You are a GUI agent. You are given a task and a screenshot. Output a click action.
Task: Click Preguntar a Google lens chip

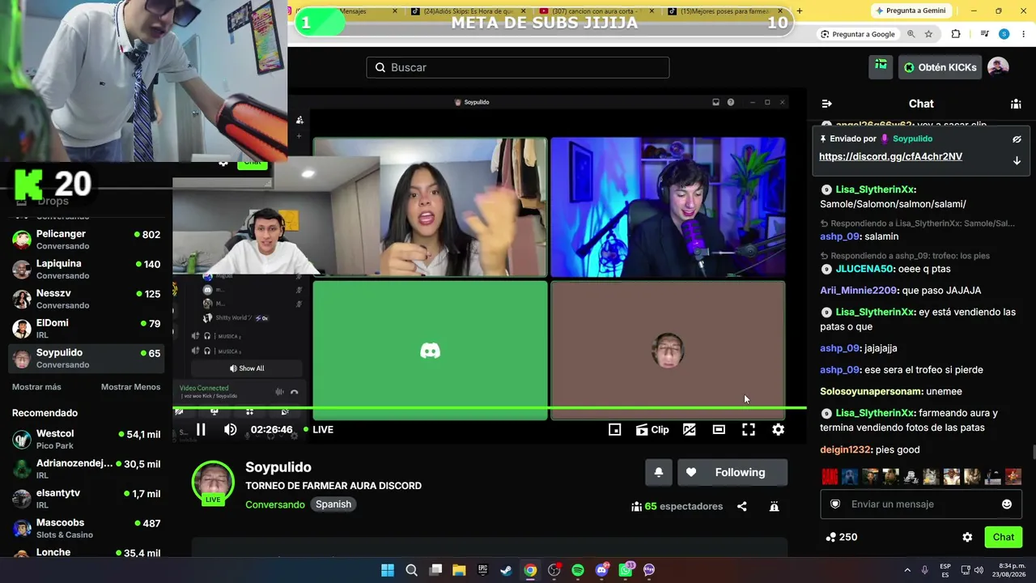(858, 34)
